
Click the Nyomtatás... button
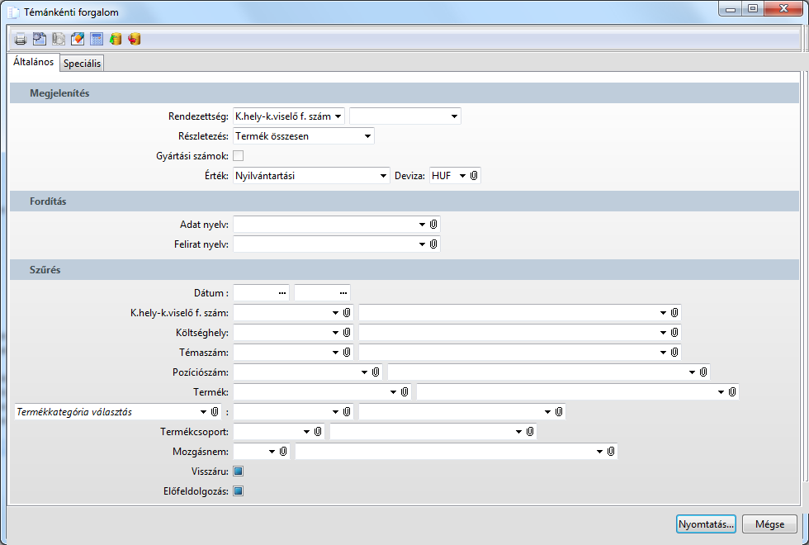coord(706,524)
